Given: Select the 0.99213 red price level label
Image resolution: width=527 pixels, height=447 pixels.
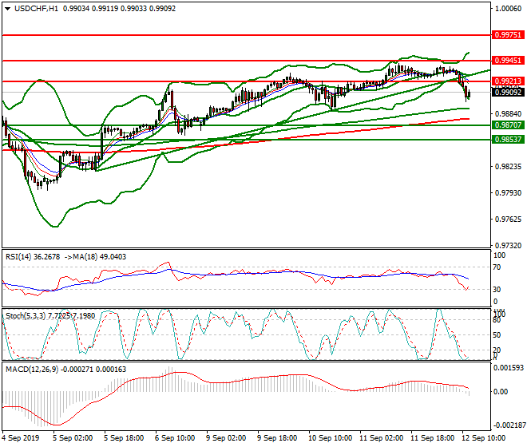Looking at the screenshot, I should click(508, 81).
